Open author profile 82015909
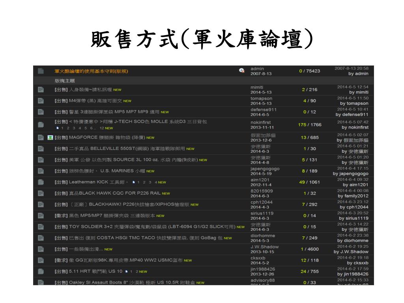The height and width of the screenshot is (303, 404). (262, 191)
